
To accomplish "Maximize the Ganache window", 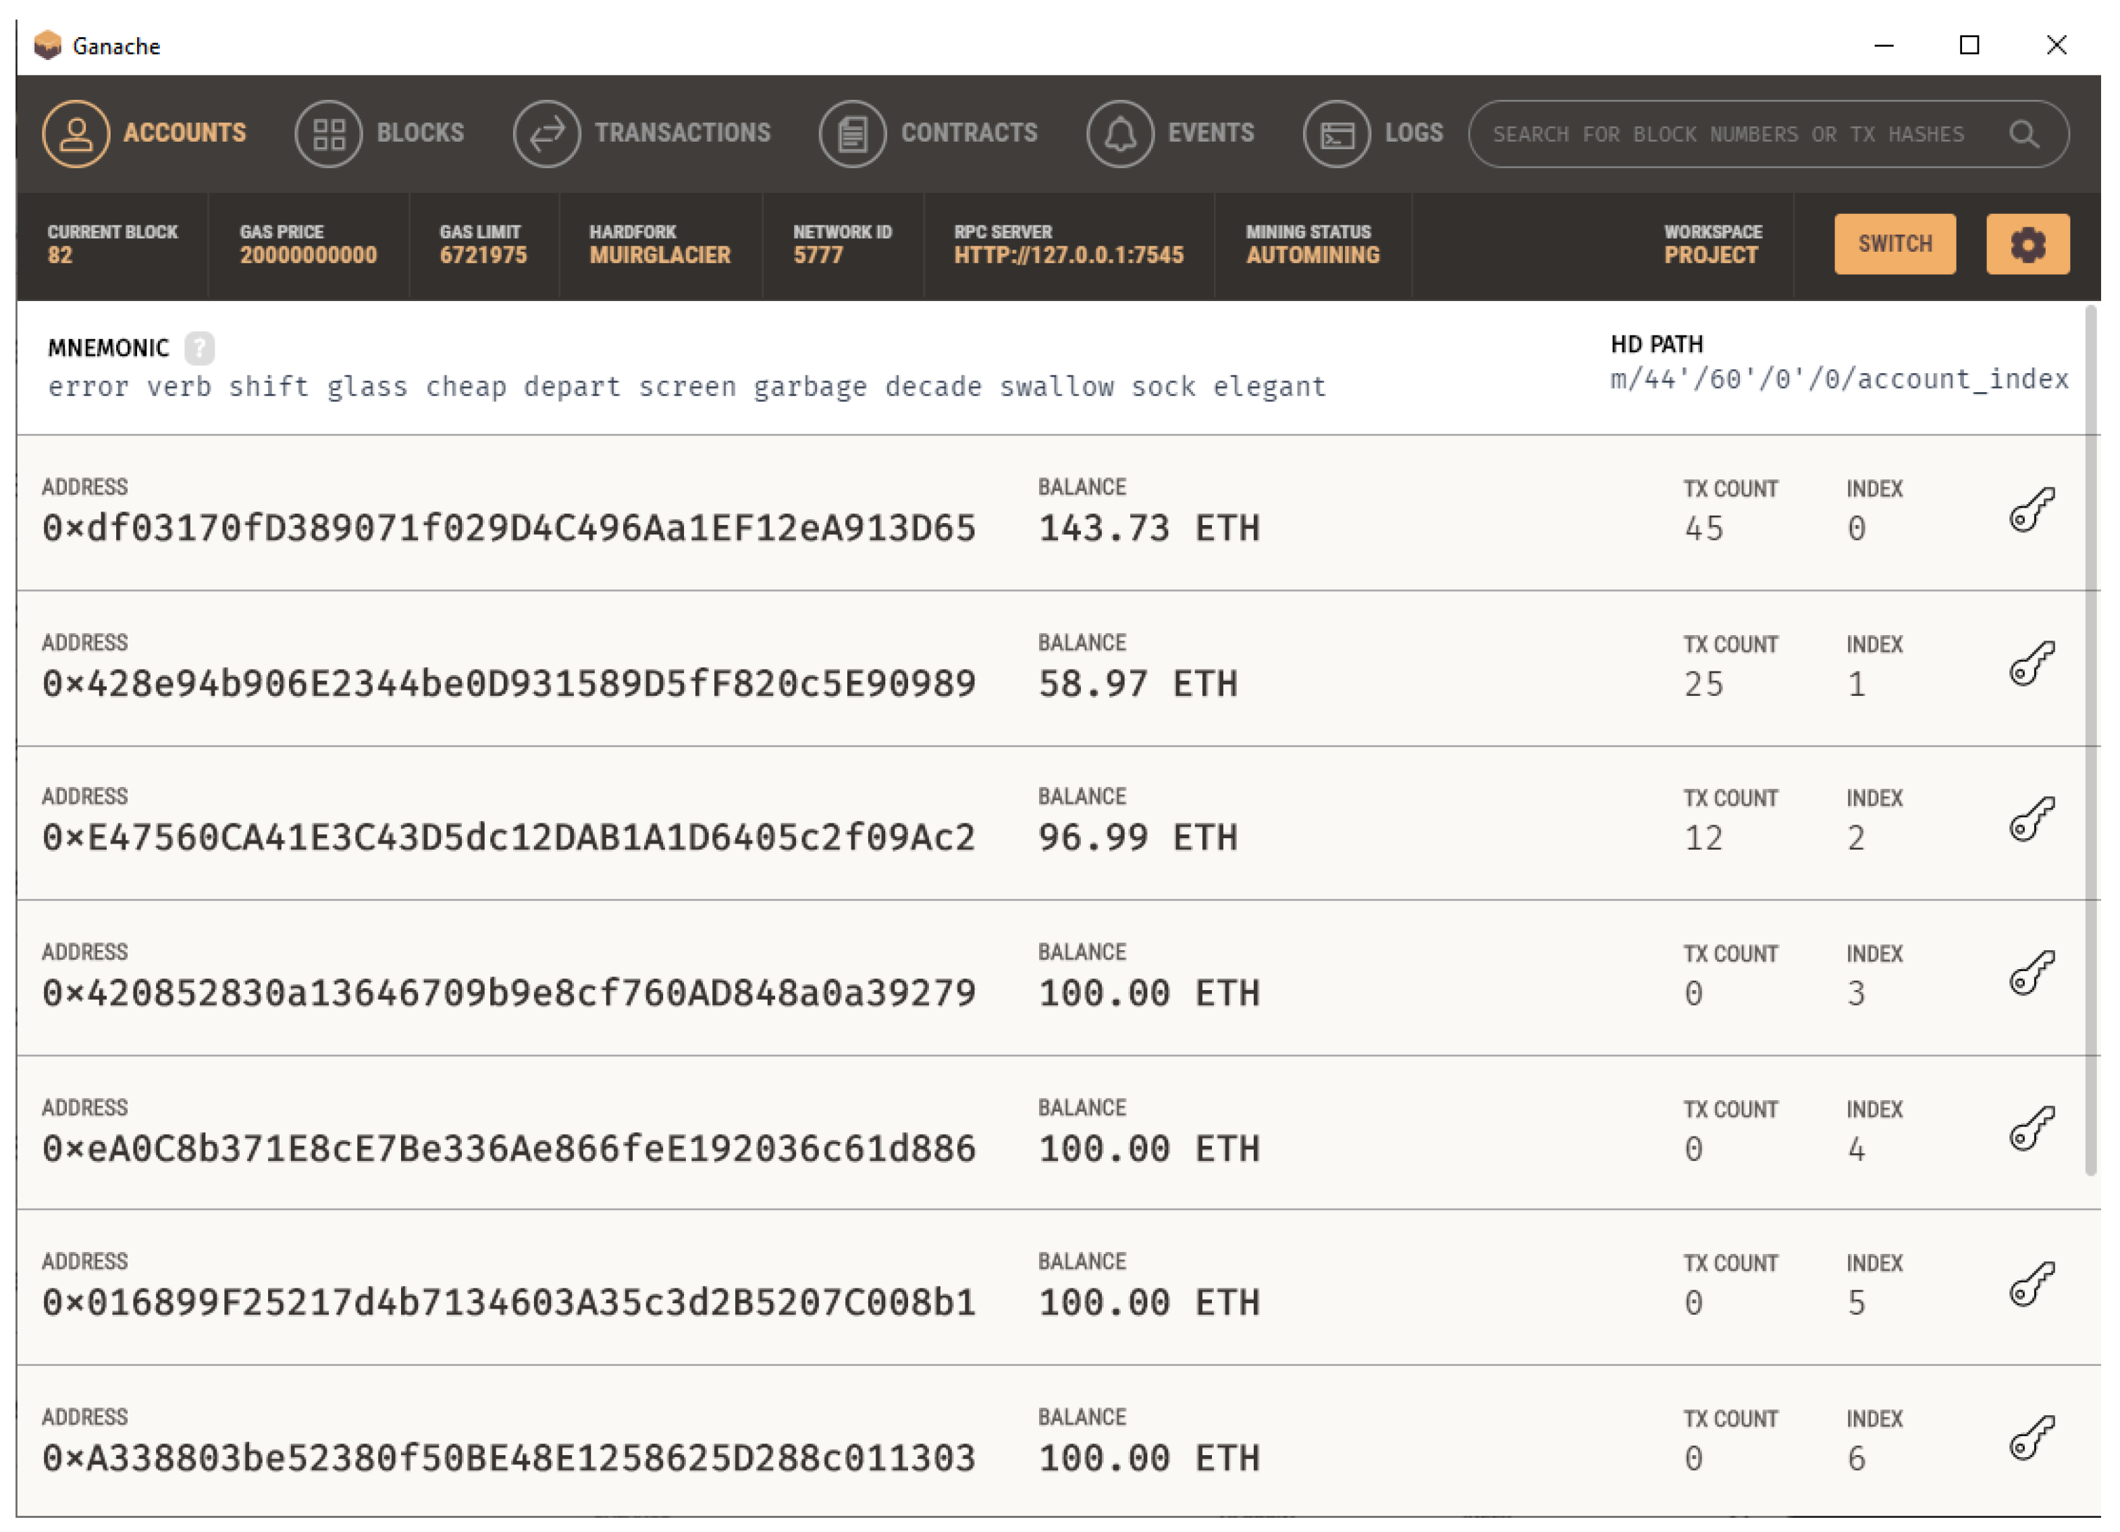I will click(1969, 45).
